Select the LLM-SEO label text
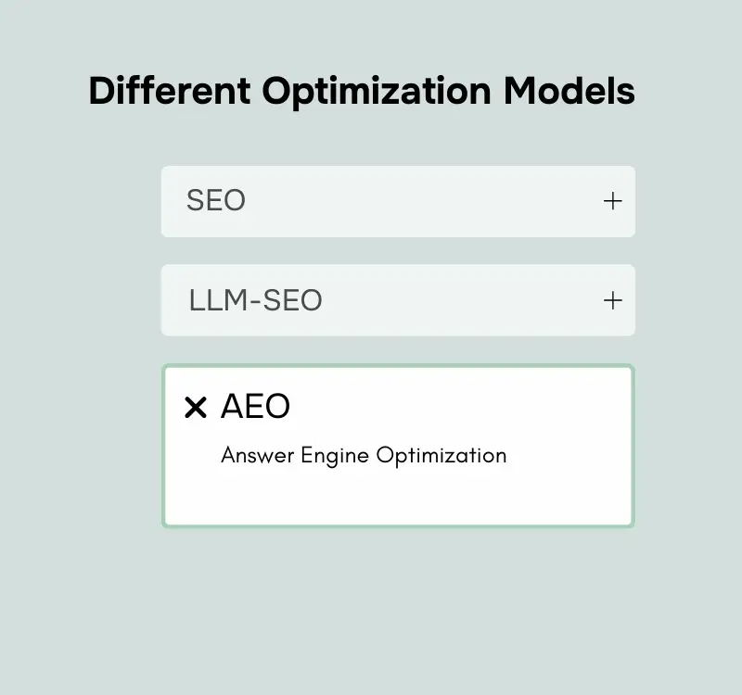Image resolution: width=742 pixels, height=695 pixels. (x=255, y=300)
